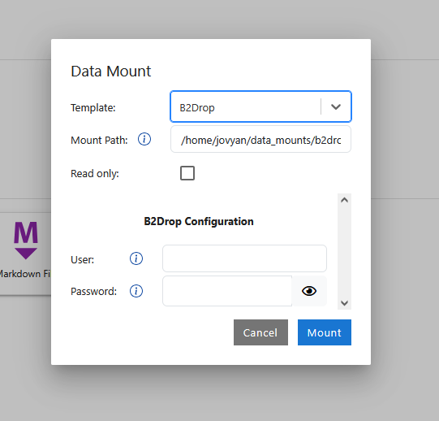Click the purple Markdown File icon
This screenshot has height=421, width=439.
pyautogui.click(x=26, y=241)
